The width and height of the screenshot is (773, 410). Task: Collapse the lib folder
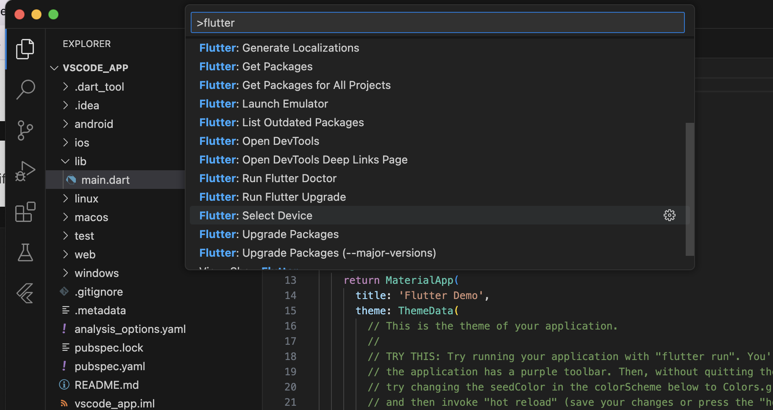tap(65, 161)
